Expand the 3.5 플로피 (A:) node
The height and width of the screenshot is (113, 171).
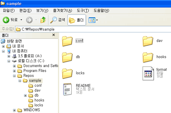click(x=9, y=56)
